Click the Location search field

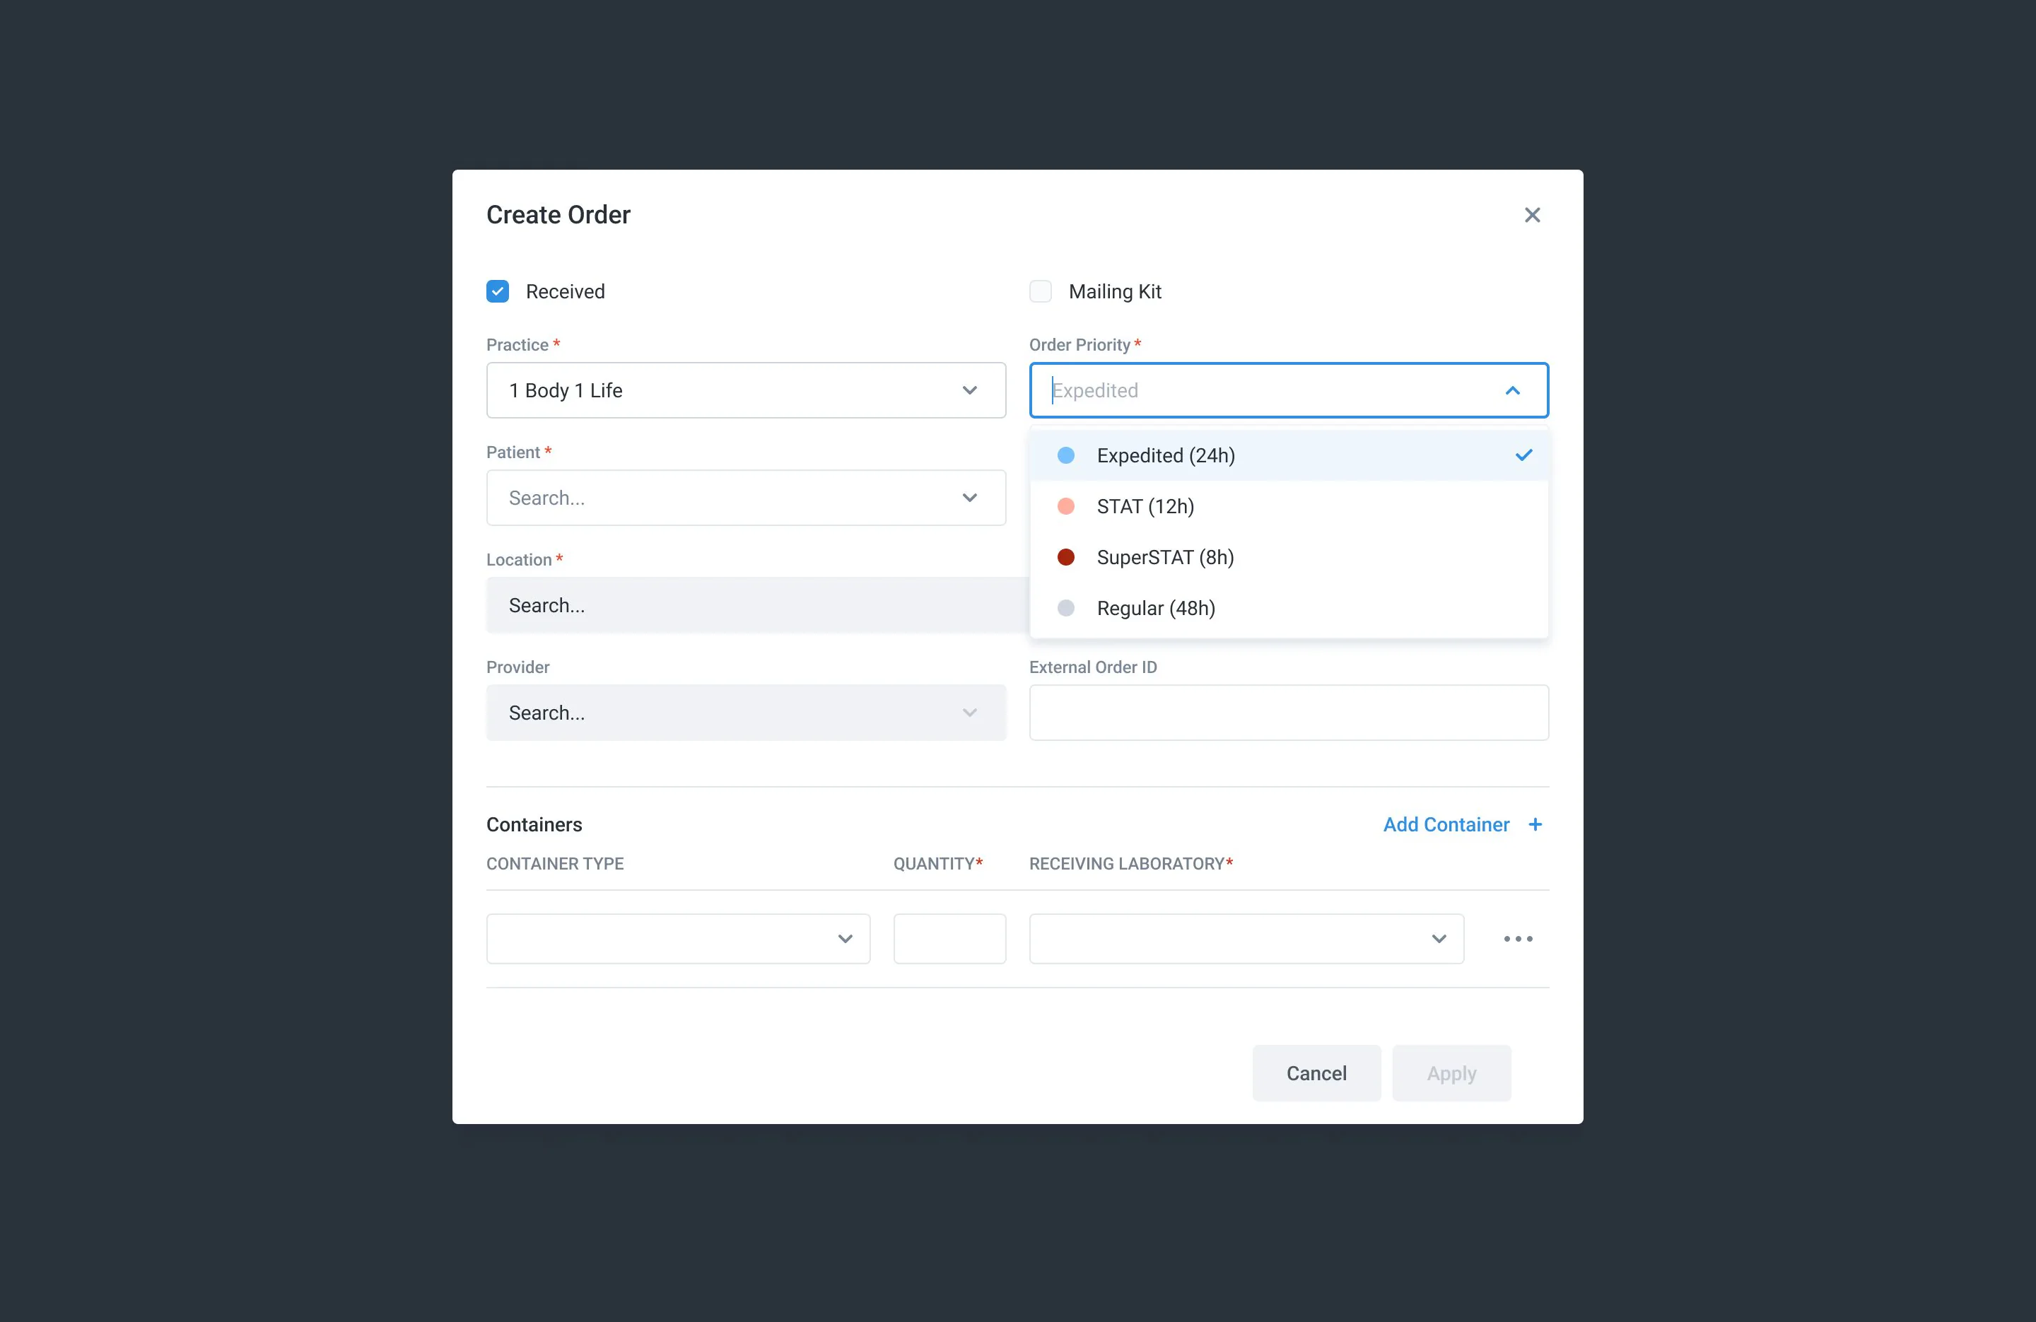coord(757,605)
